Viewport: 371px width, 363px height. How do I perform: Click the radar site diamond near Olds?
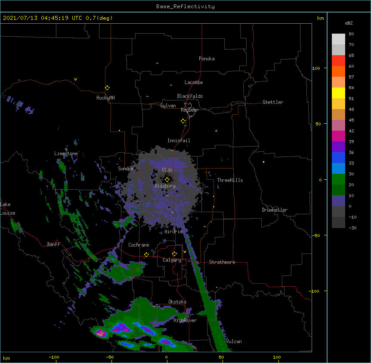[167, 180]
